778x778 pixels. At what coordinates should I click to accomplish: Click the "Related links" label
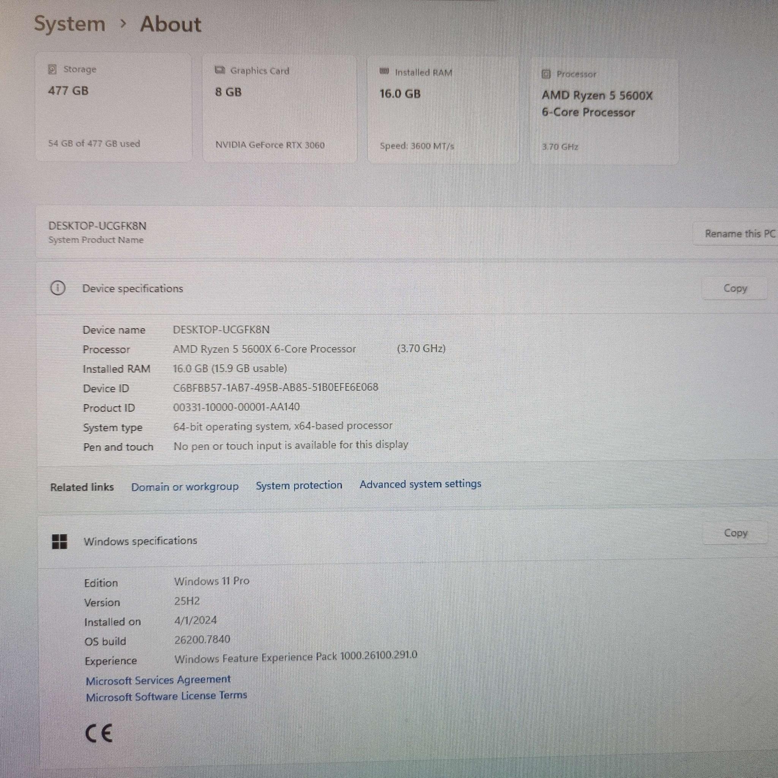point(82,487)
